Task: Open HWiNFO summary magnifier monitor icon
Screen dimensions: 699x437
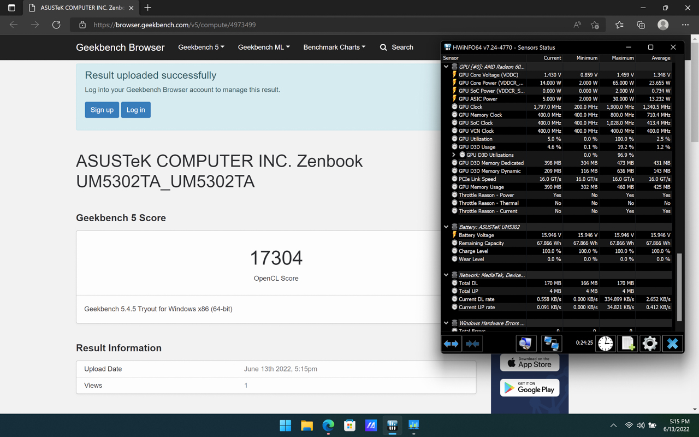Action: 525,344
